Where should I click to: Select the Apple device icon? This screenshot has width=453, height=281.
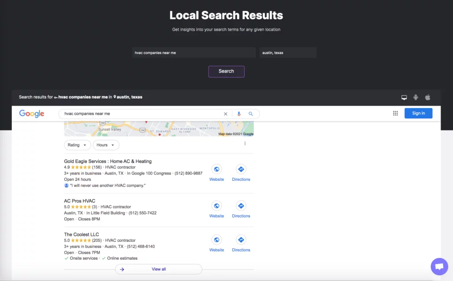coord(428,97)
